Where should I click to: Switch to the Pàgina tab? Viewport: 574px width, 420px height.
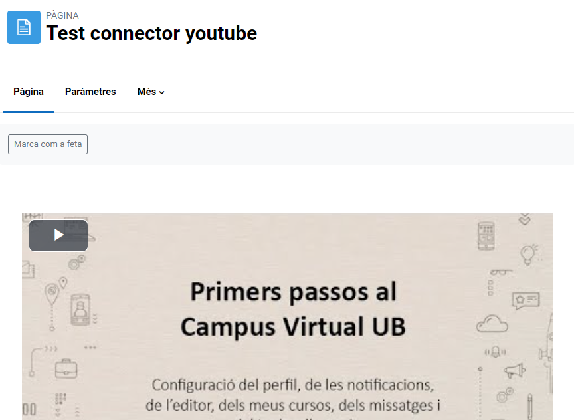tap(29, 92)
